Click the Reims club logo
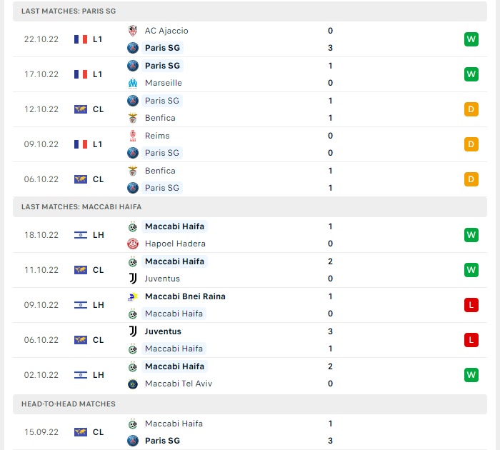The image size is (500, 450). coord(132,136)
